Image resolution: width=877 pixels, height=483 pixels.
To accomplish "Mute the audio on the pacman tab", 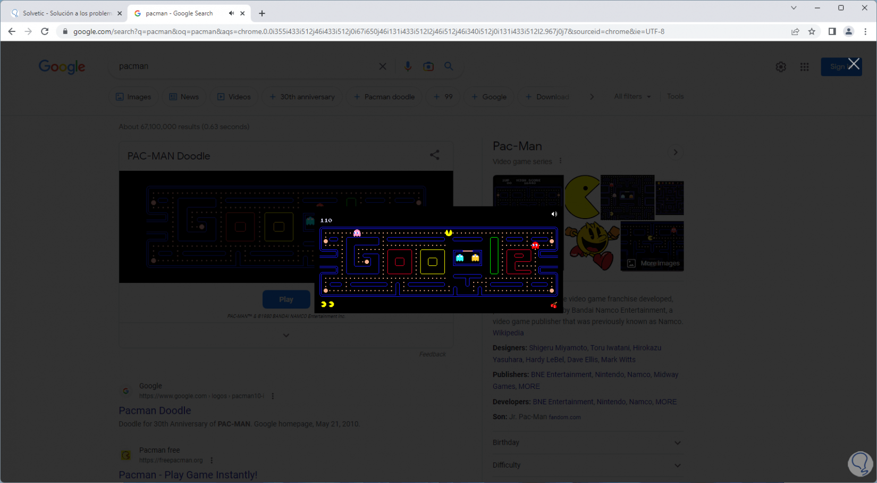I will tap(231, 13).
